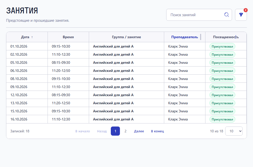Image resolution: width=253 pixels, height=167 pixels.
Task: Click the ЗАНЯТИЯ page heading
Action: (22, 11)
